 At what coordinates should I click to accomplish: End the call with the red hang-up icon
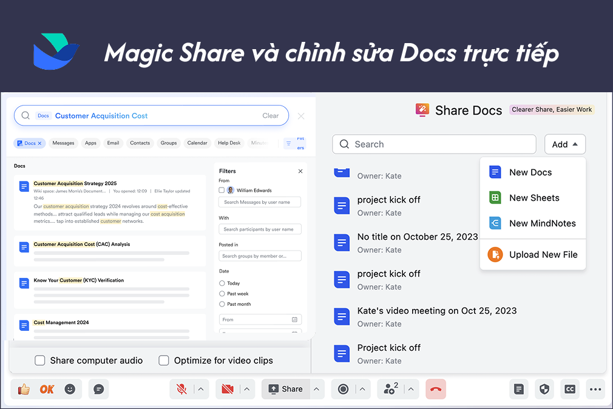coord(436,389)
